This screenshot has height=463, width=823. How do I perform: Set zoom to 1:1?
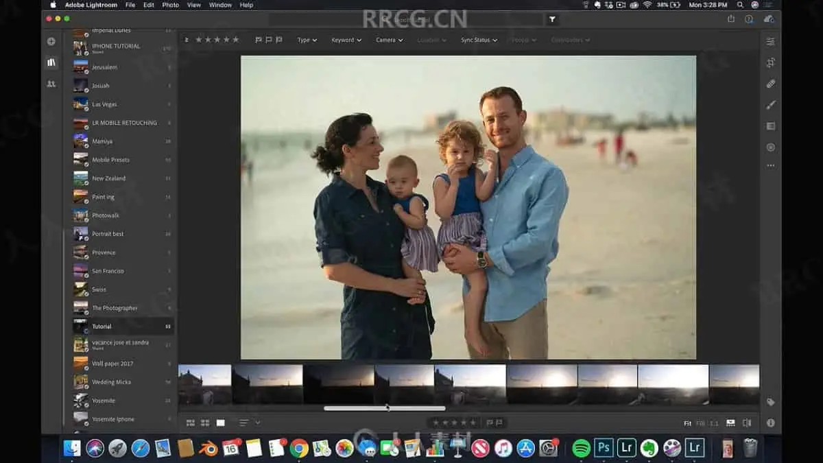click(714, 423)
